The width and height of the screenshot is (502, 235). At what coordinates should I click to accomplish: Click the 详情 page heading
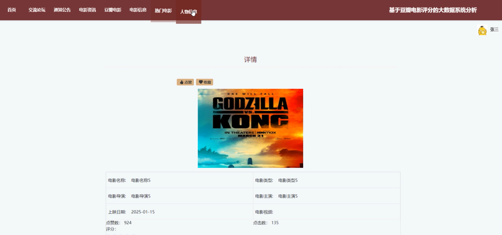point(250,59)
